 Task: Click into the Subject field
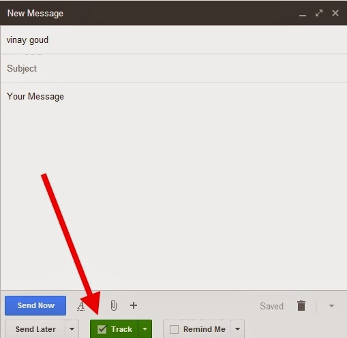(x=174, y=68)
